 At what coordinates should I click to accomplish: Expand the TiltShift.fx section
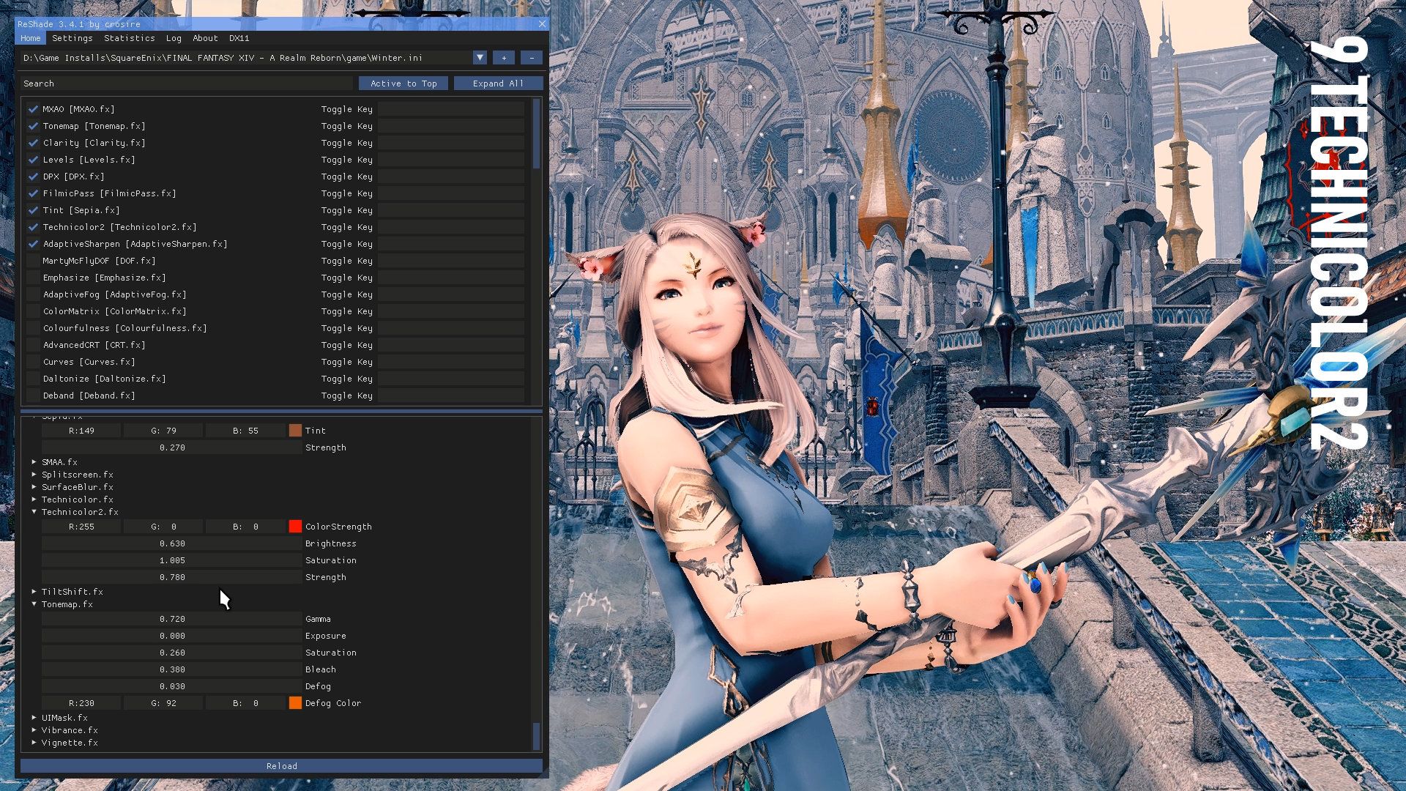[34, 592]
